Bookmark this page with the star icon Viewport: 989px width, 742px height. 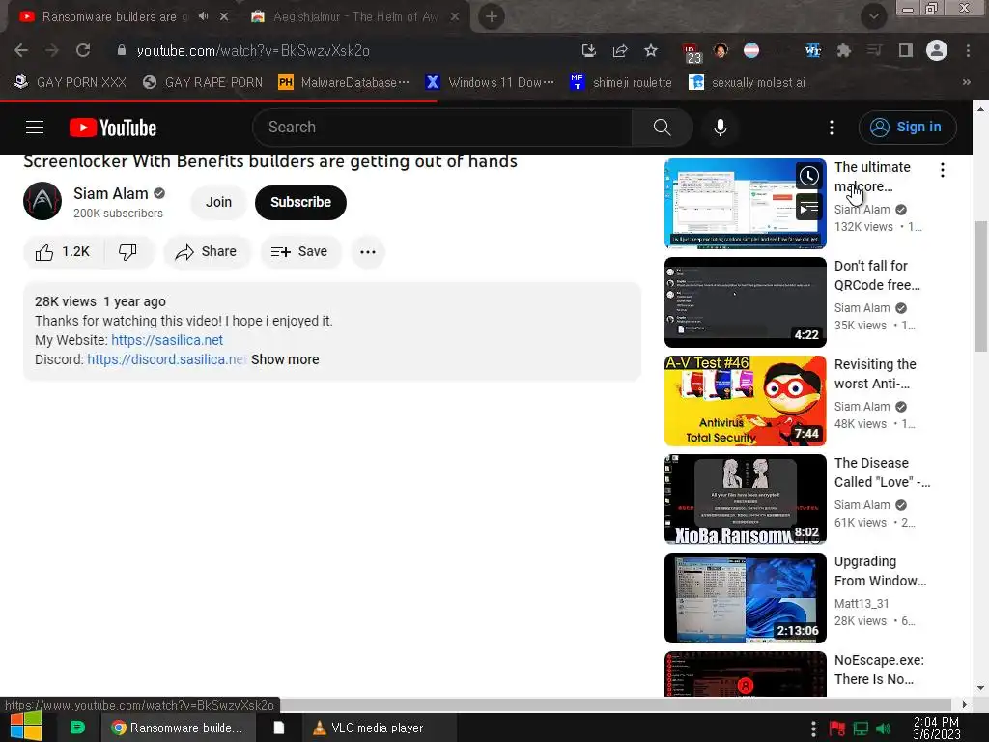point(651,50)
